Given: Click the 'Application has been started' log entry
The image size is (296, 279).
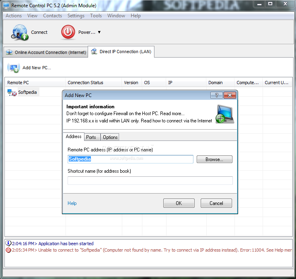Looking at the screenshot, I should [53, 244].
